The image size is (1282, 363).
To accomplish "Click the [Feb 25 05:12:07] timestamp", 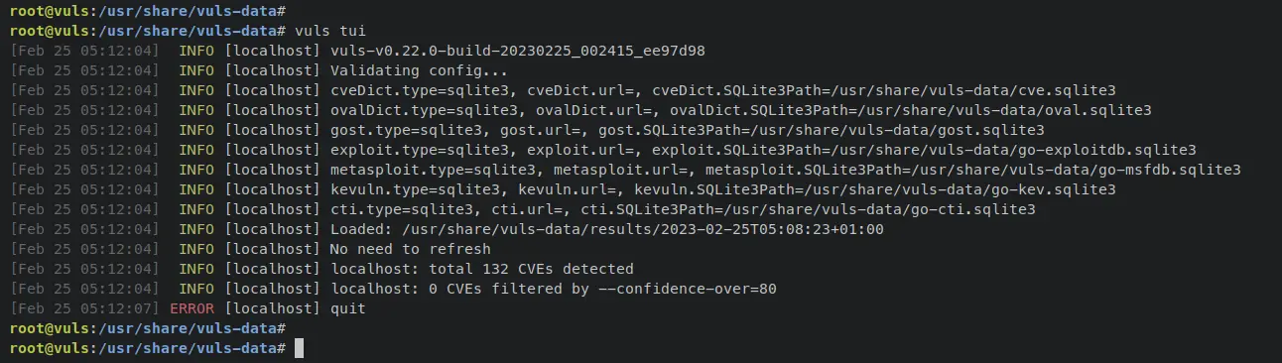I will [83, 308].
